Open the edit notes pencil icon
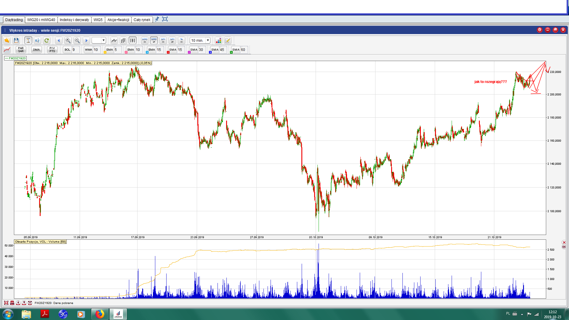Image resolution: width=569 pixels, height=320 pixels. pyautogui.click(x=228, y=40)
